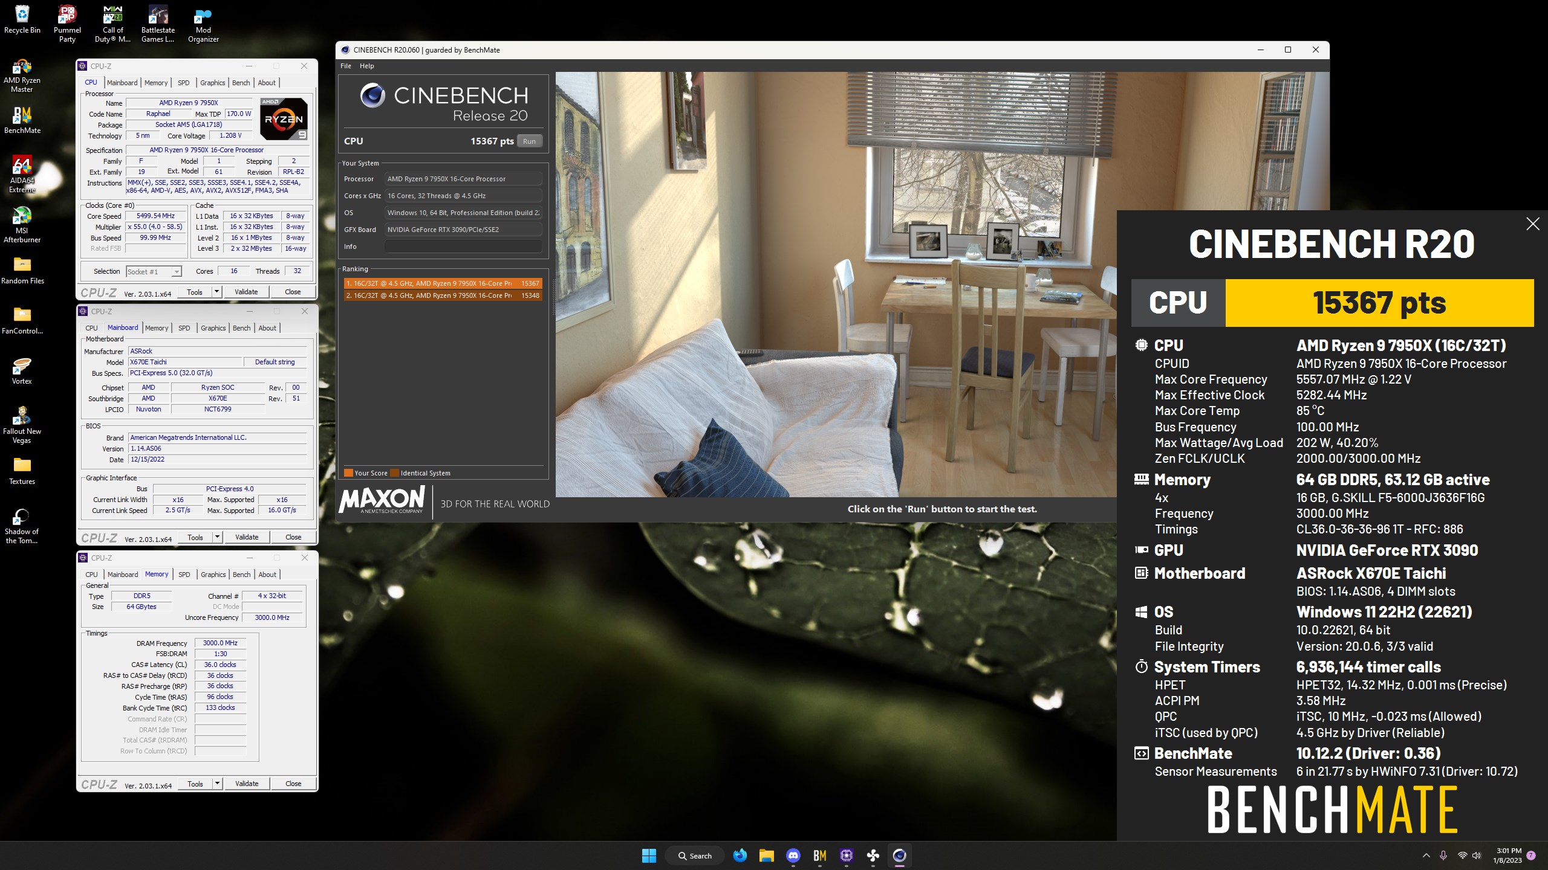Open AMD Ryzen Master desktop icon

pyautogui.click(x=22, y=76)
